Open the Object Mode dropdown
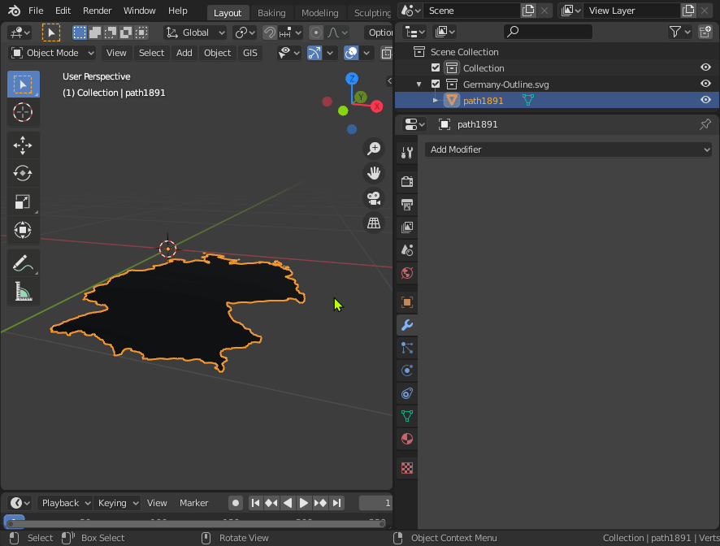720x546 pixels. [x=51, y=52]
